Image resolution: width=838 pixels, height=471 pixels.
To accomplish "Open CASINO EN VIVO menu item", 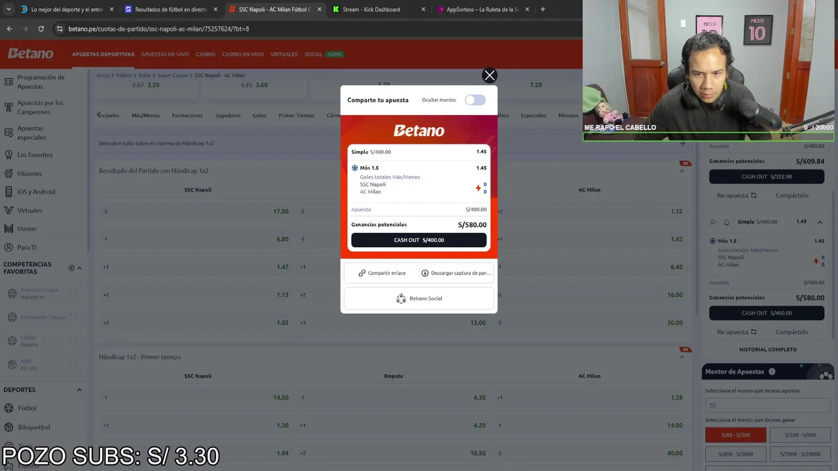I will tap(243, 54).
